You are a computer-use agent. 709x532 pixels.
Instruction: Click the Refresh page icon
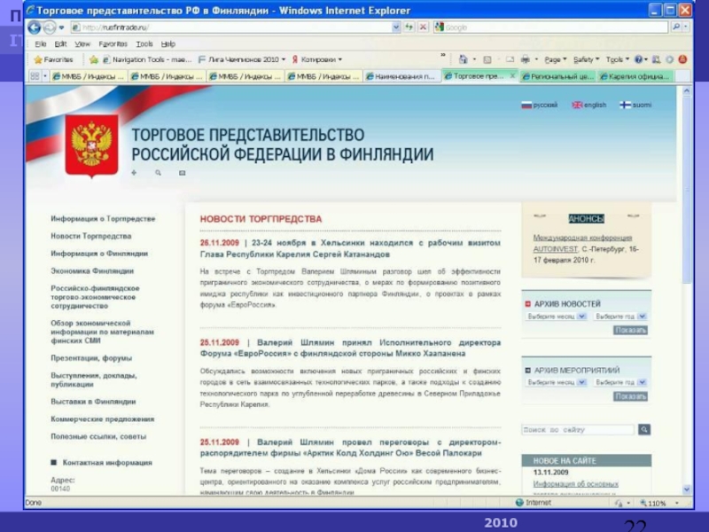(x=409, y=27)
